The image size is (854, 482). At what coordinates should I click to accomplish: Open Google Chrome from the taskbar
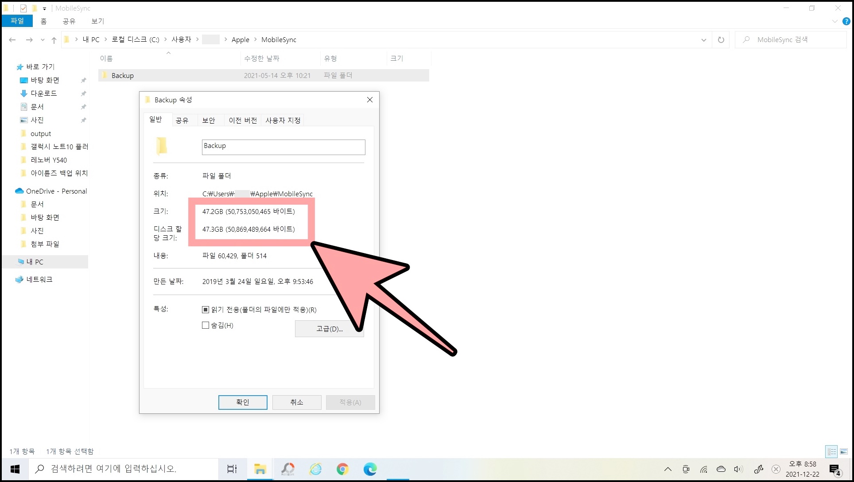(x=342, y=469)
